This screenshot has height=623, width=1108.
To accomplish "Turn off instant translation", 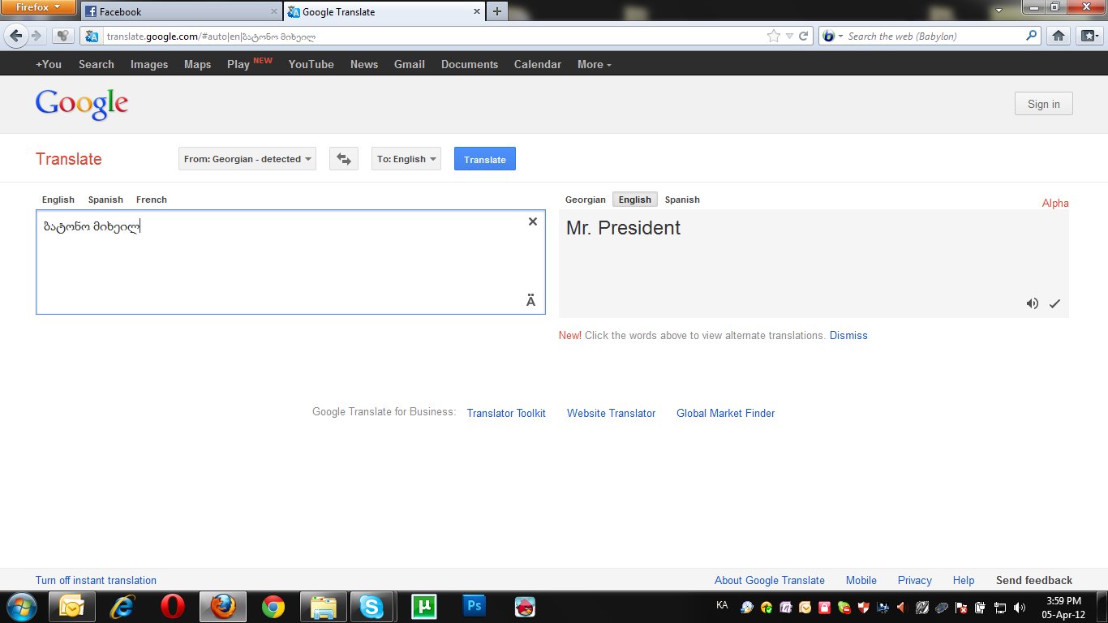I will click(96, 580).
